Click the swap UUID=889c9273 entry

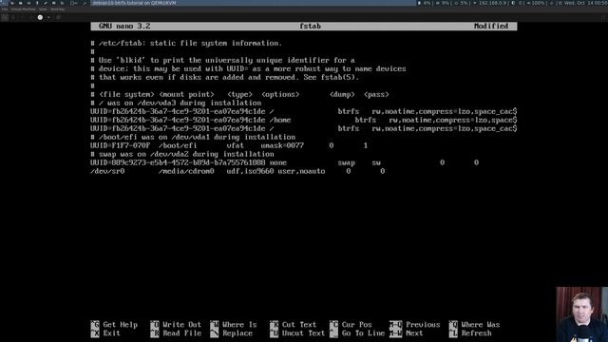178,162
